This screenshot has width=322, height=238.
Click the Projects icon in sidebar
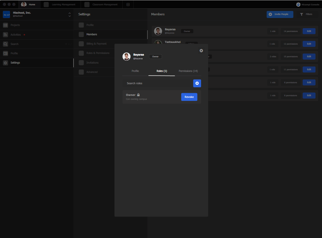(x=5, y=25)
